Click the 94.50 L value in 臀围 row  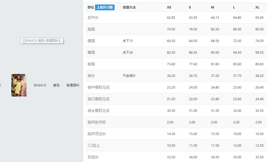[237, 53]
